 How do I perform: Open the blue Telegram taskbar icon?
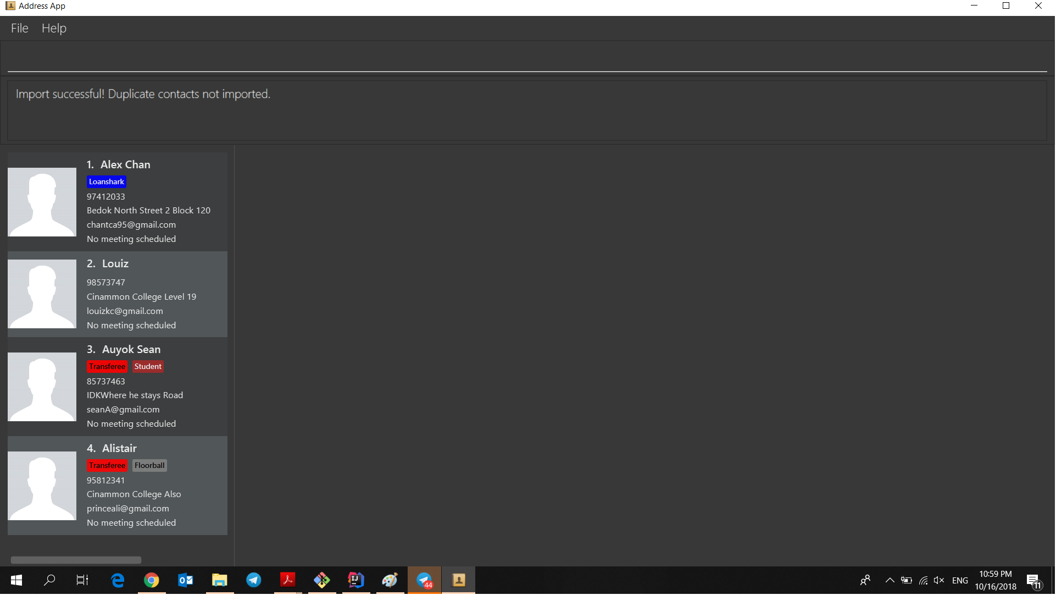click(x=254, y=581)
